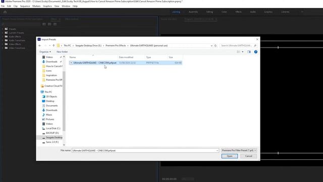
Task: Open the recent locations dropdown arrow
Action: [49, 45]
